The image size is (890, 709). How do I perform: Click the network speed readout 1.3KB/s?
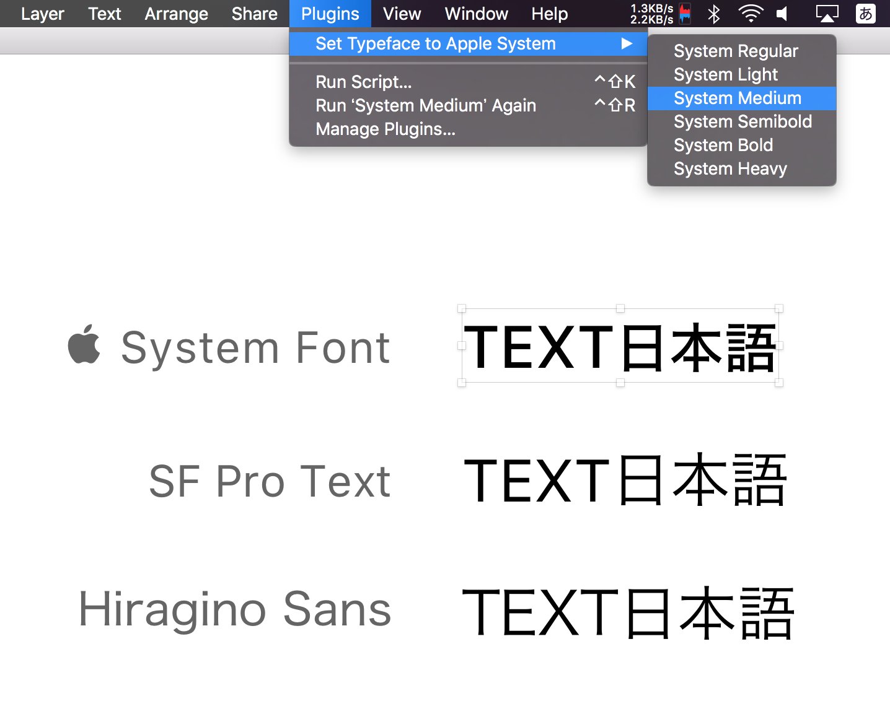[x=652, y=9]
